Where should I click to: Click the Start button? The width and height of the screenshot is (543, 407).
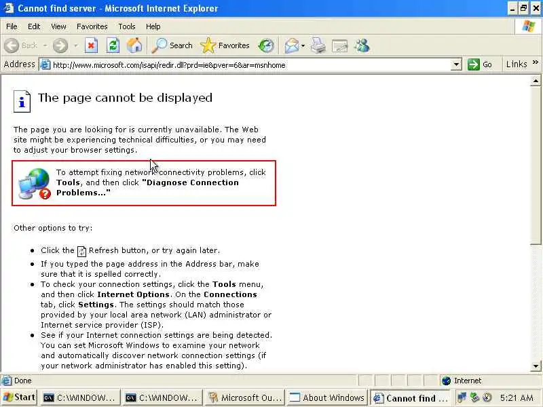(x=20, y=398)
